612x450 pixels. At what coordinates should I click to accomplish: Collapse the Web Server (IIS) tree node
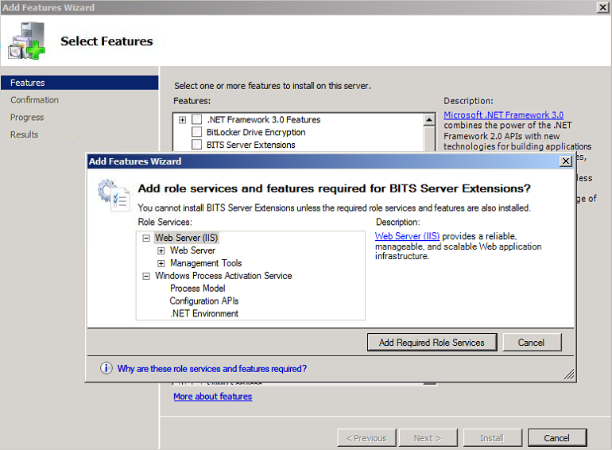[x=146, y=238]
